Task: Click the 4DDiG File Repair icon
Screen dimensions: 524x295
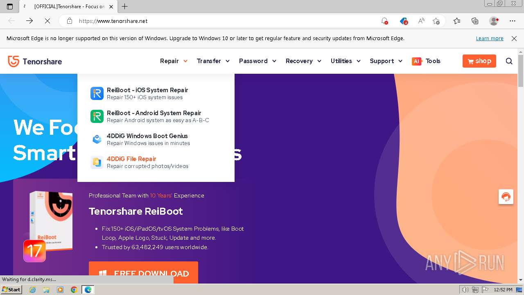Action: click(97, 162)
